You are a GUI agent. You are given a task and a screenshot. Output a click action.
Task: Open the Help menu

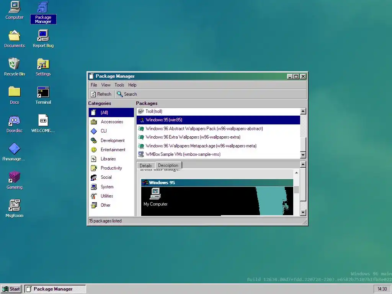pyautogui.click(x=132, y=85)
